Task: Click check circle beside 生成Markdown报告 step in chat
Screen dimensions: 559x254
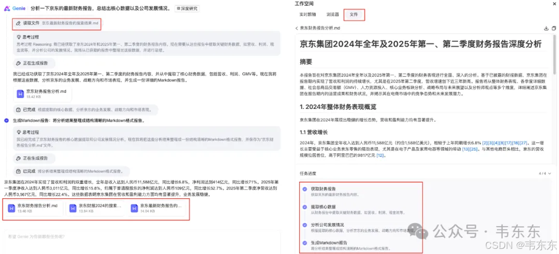Action: point(6,121)
